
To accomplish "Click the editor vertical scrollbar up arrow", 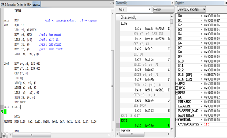I will tap(113, 13).
